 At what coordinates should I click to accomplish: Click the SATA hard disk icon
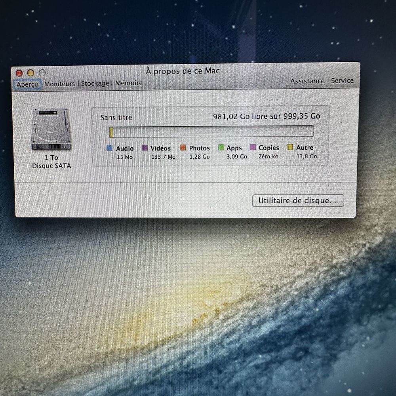[x=51, y=129]
